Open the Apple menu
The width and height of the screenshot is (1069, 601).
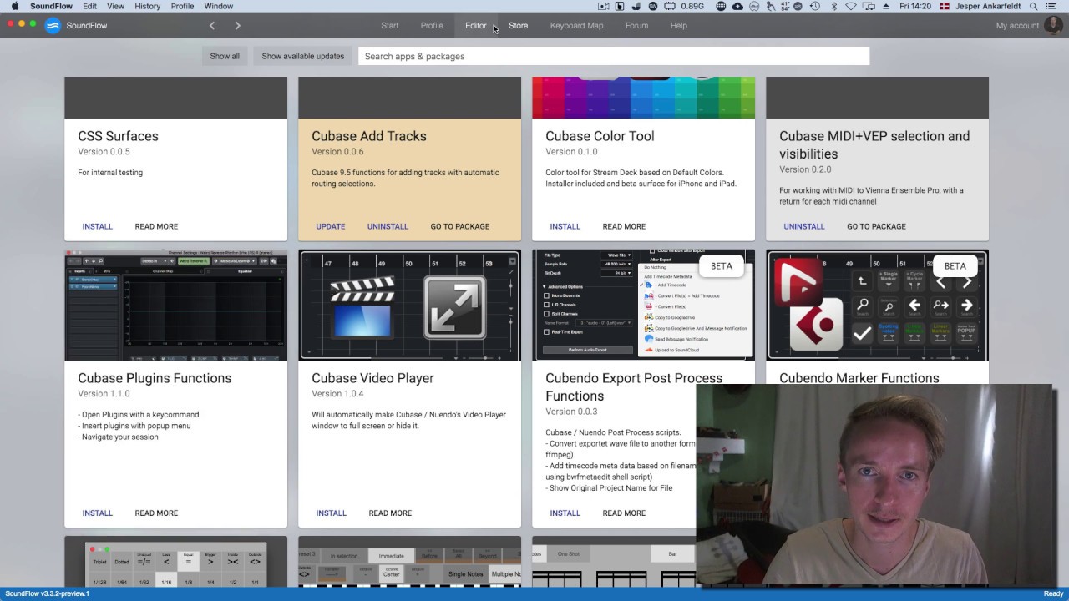[x=14, y=6]
